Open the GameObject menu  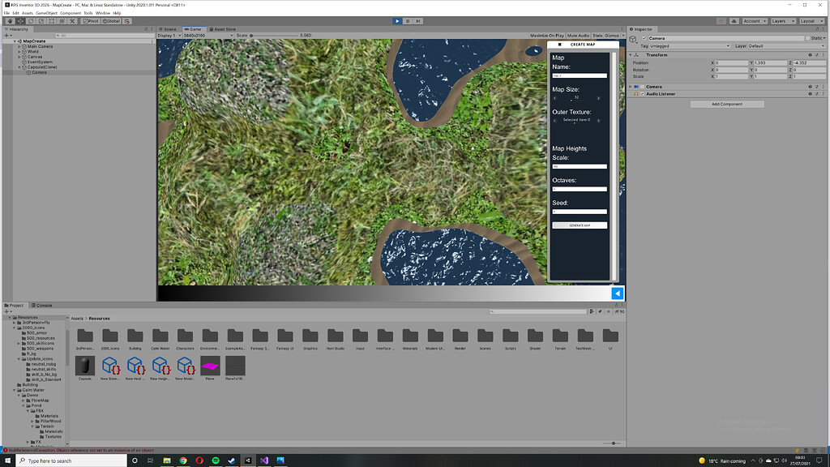point(48,12)
